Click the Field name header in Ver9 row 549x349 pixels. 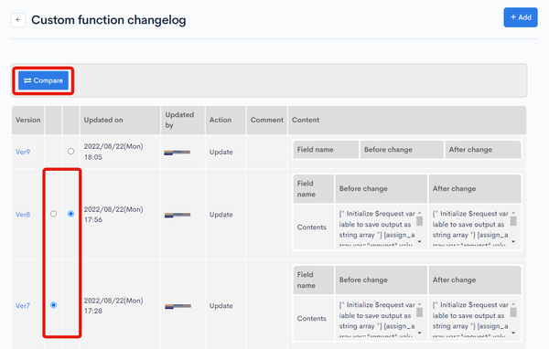(x=326, y=150)
